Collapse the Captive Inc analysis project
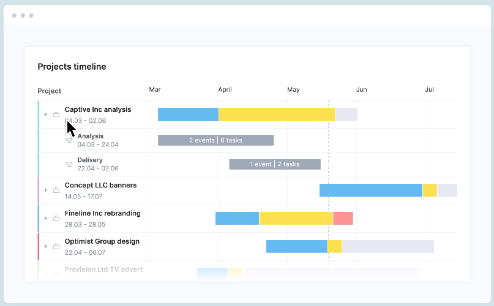 pos(45,114)
